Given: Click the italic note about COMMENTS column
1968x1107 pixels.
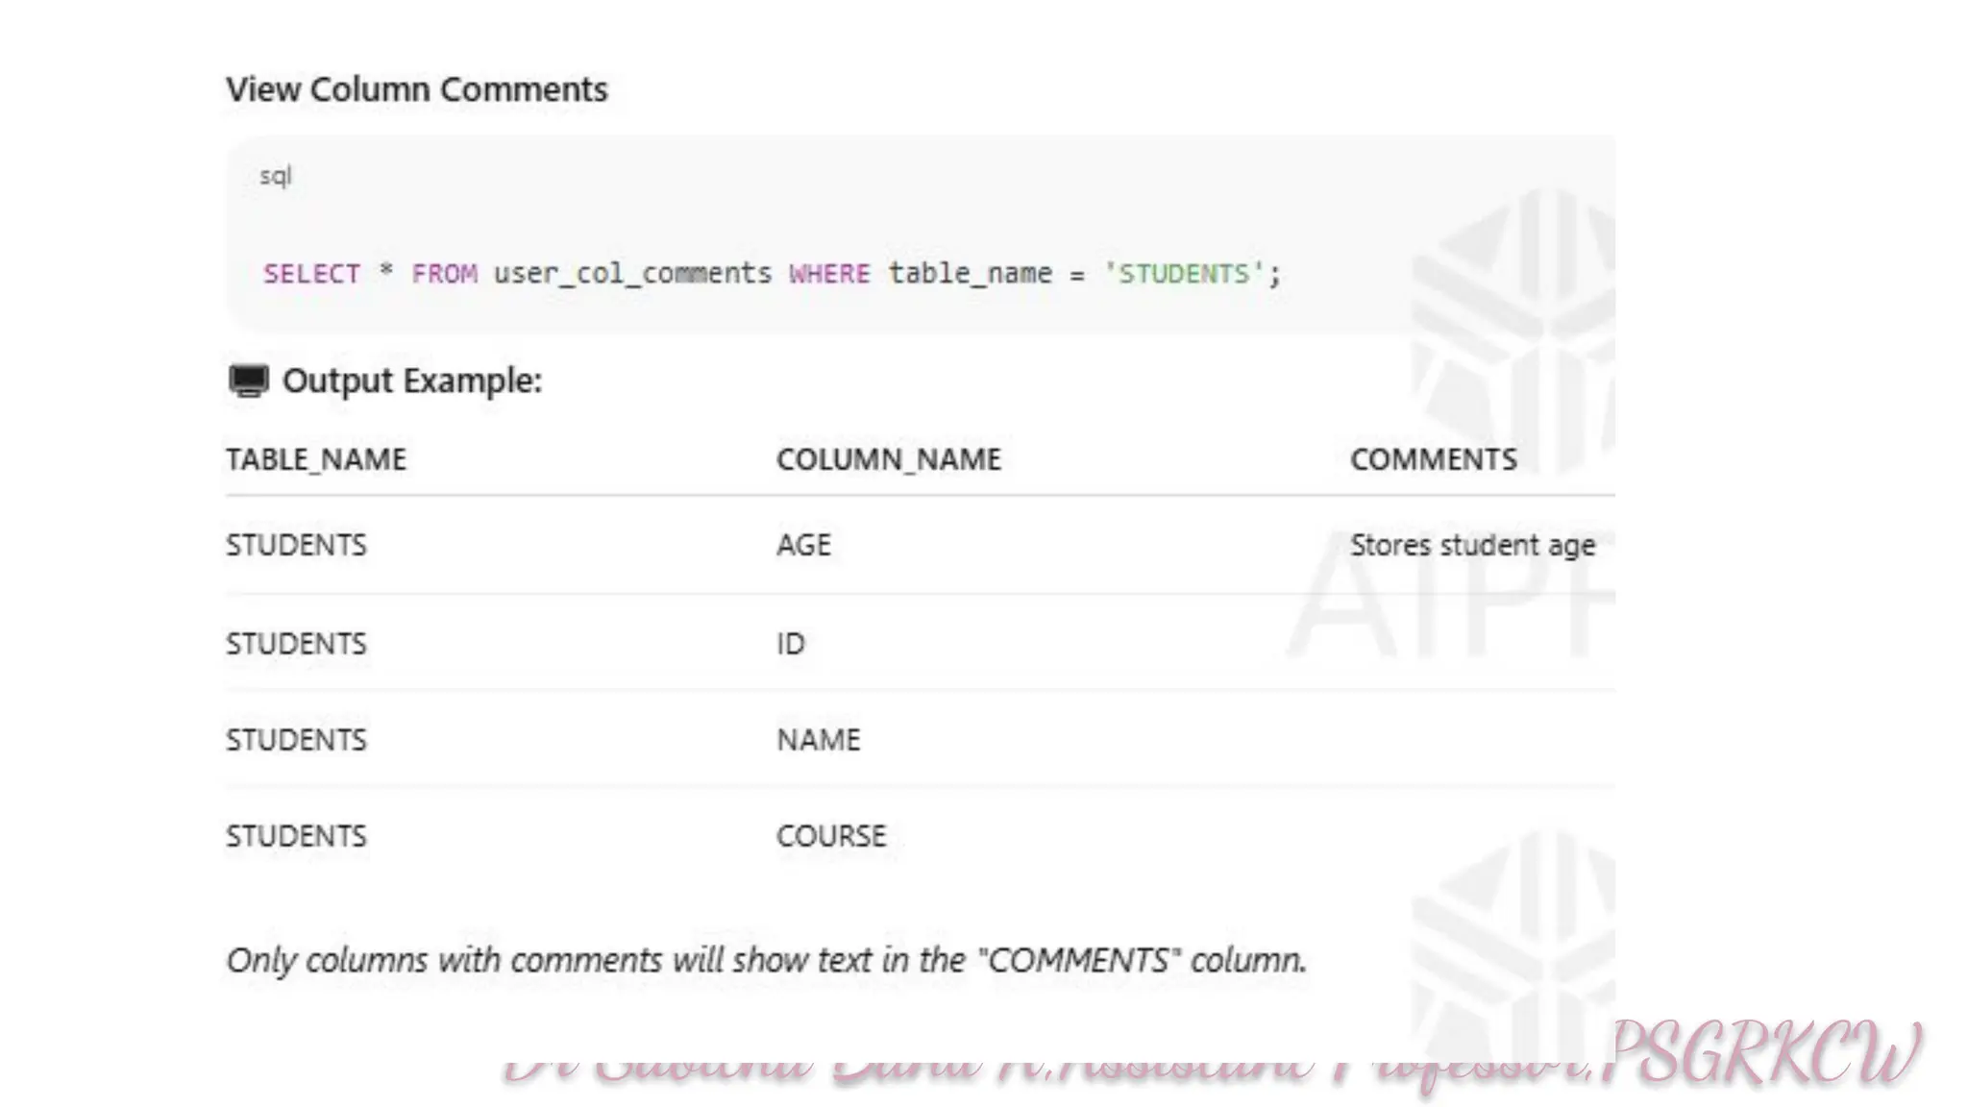Looking at the screenshot, I should [766, 960].
